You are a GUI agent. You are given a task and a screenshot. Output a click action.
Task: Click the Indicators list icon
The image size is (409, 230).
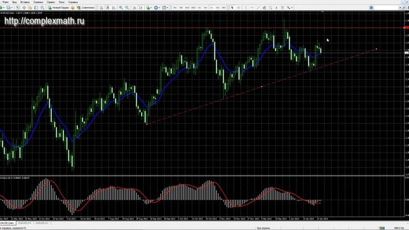(148, 8)
